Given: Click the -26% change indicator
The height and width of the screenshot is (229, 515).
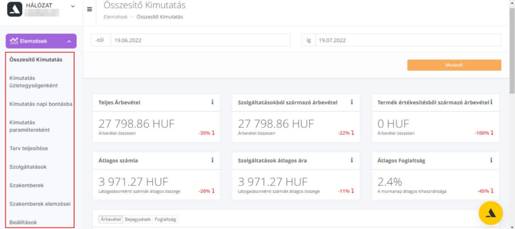Looking at the screenshot, I should 207,191.
